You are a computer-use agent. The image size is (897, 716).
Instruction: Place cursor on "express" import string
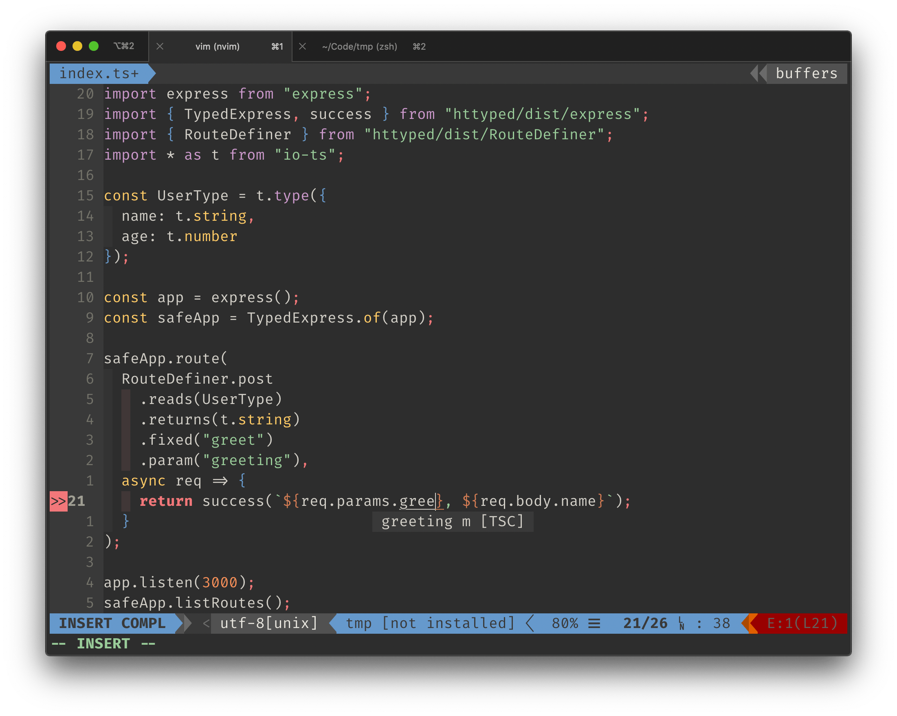pos(323,94)
